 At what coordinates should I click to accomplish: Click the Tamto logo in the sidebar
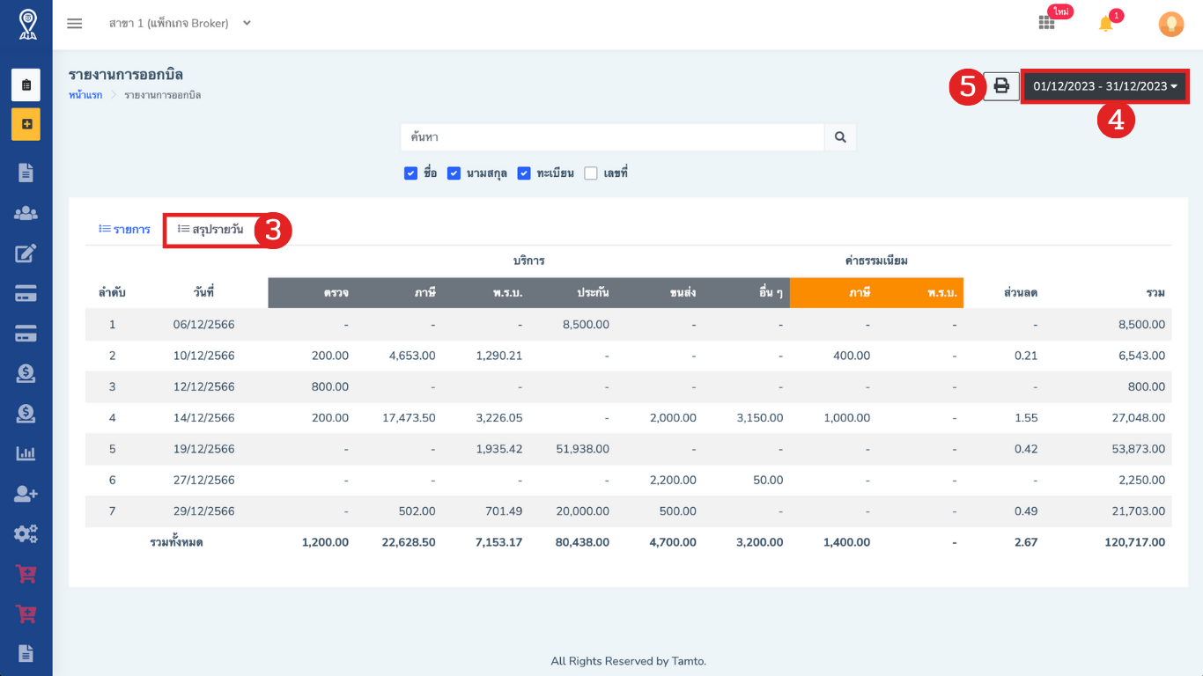[26, 25]
